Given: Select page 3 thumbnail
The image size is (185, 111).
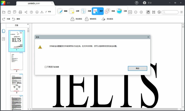Looking at the screenshot, I should pos(16,82).
